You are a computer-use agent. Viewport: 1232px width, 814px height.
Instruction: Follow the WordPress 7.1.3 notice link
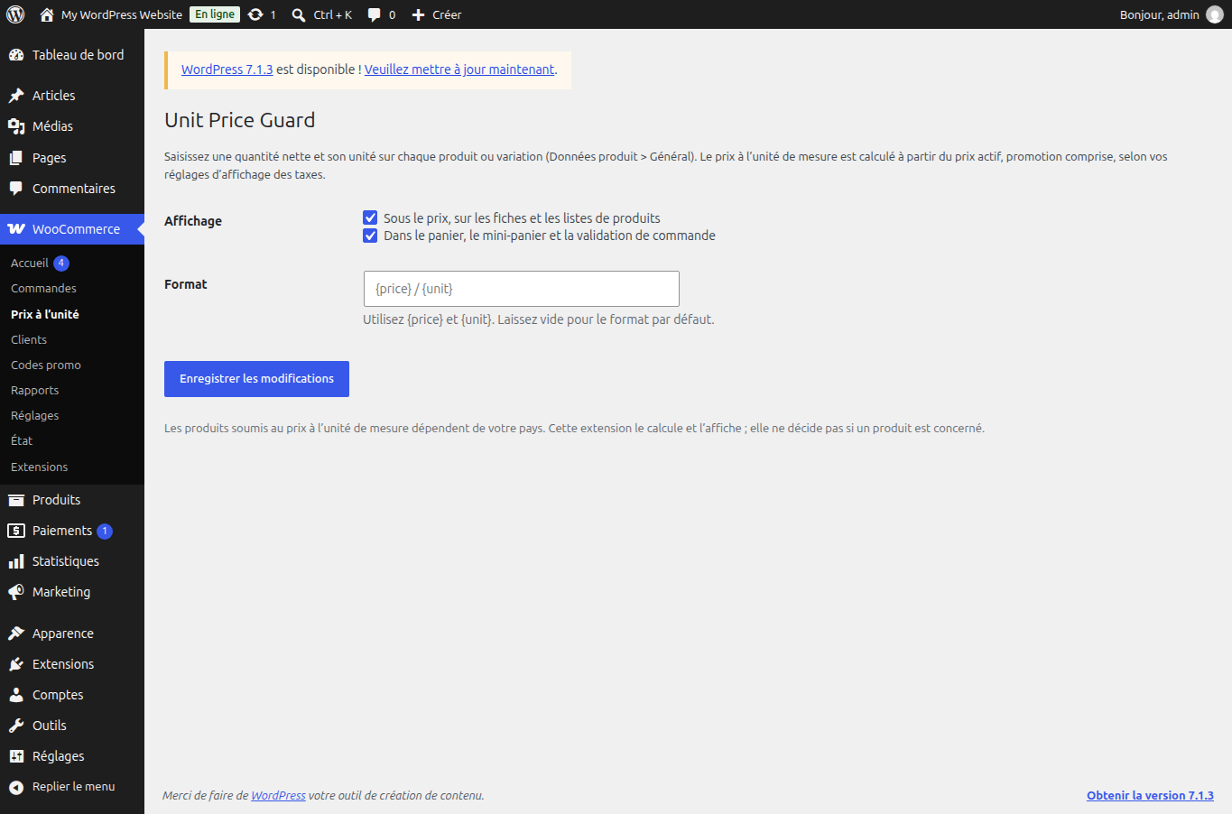point(227,69)
